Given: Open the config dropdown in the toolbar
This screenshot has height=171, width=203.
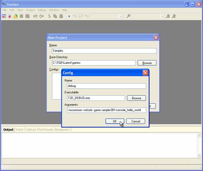Looking at the screenshot, I should tap(121, 16).
